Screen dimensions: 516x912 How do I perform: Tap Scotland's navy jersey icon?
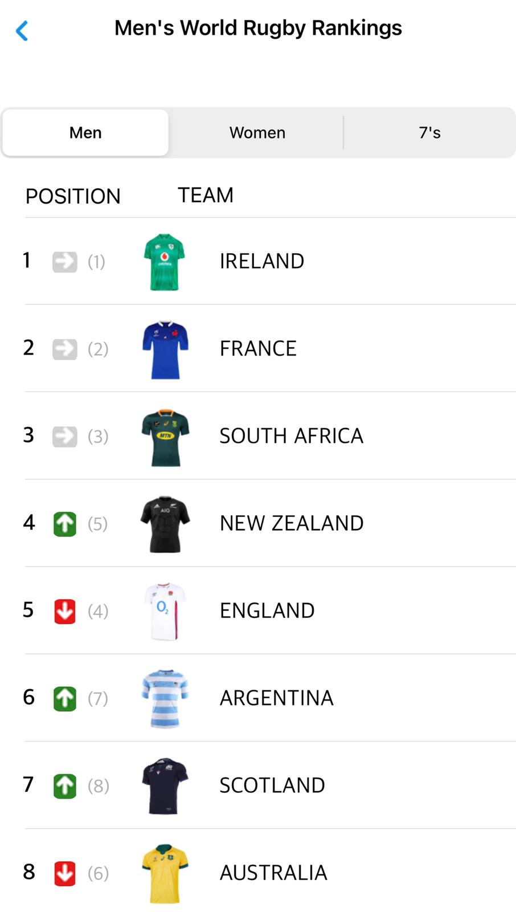point(165,786)
